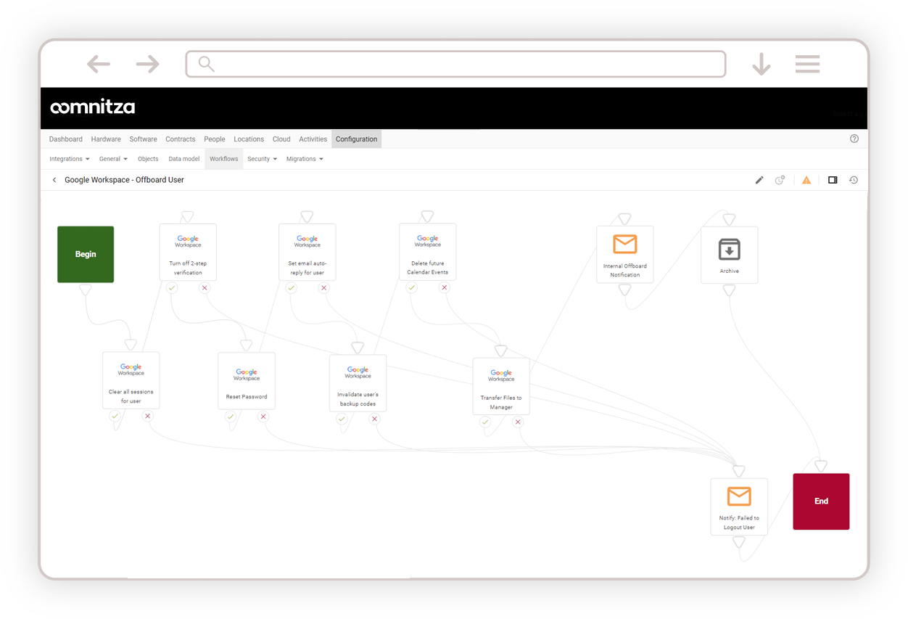Viewport: 908px width, 619px height.
Task: Open the Objects submenu item
Action: (x=148, y=159)
